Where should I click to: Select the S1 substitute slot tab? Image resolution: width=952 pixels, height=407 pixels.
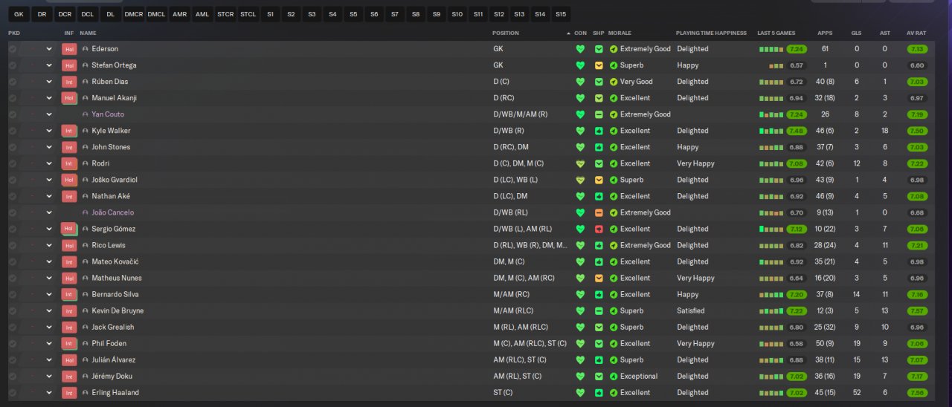click(270, 14)
